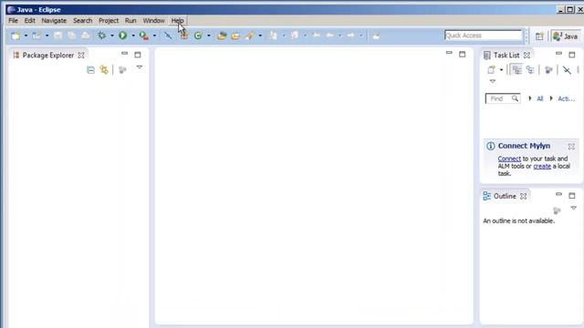Viewport: 584px width, 328px height.
Task: Toggle Link with Editor in Package Explorer
Action: point(104,70)
